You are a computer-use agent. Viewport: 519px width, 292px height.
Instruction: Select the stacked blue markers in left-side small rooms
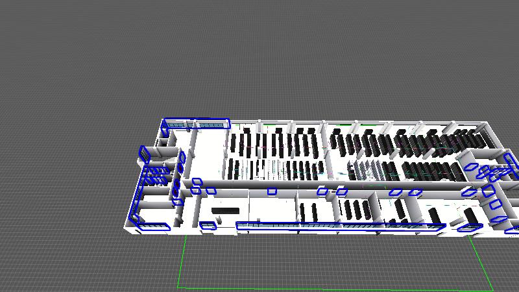point(154,175)
